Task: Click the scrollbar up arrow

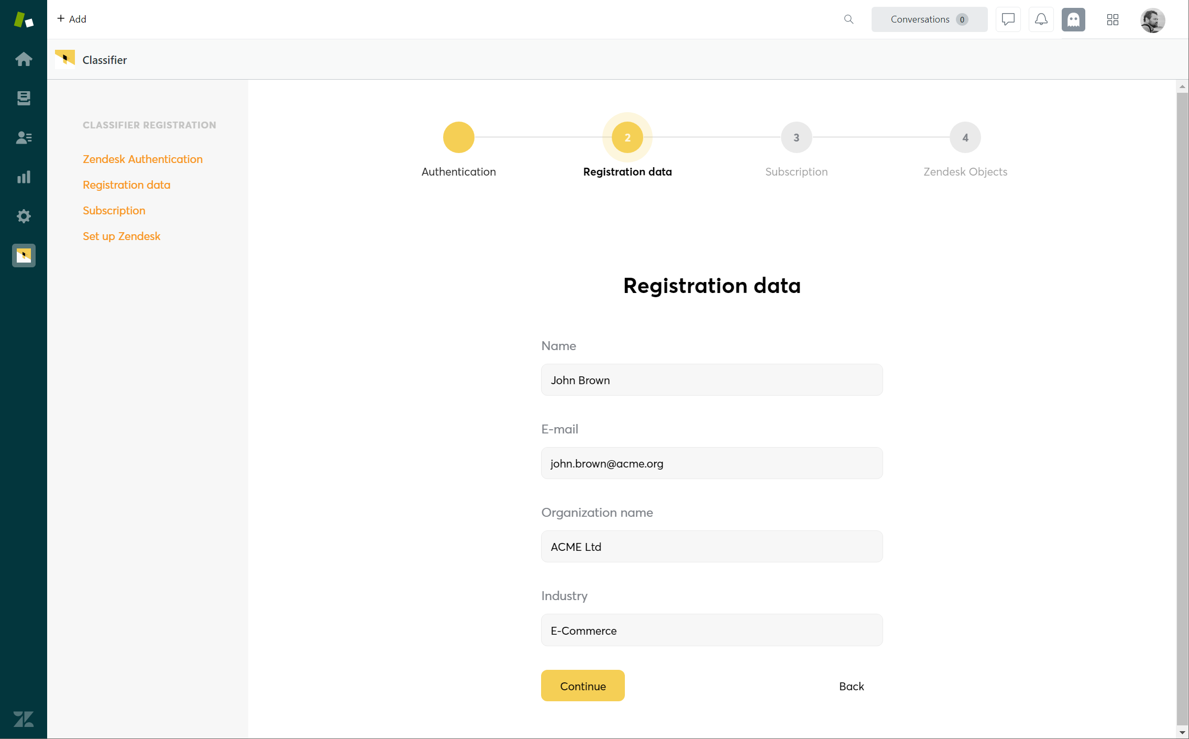Action: coord(1182,86)
